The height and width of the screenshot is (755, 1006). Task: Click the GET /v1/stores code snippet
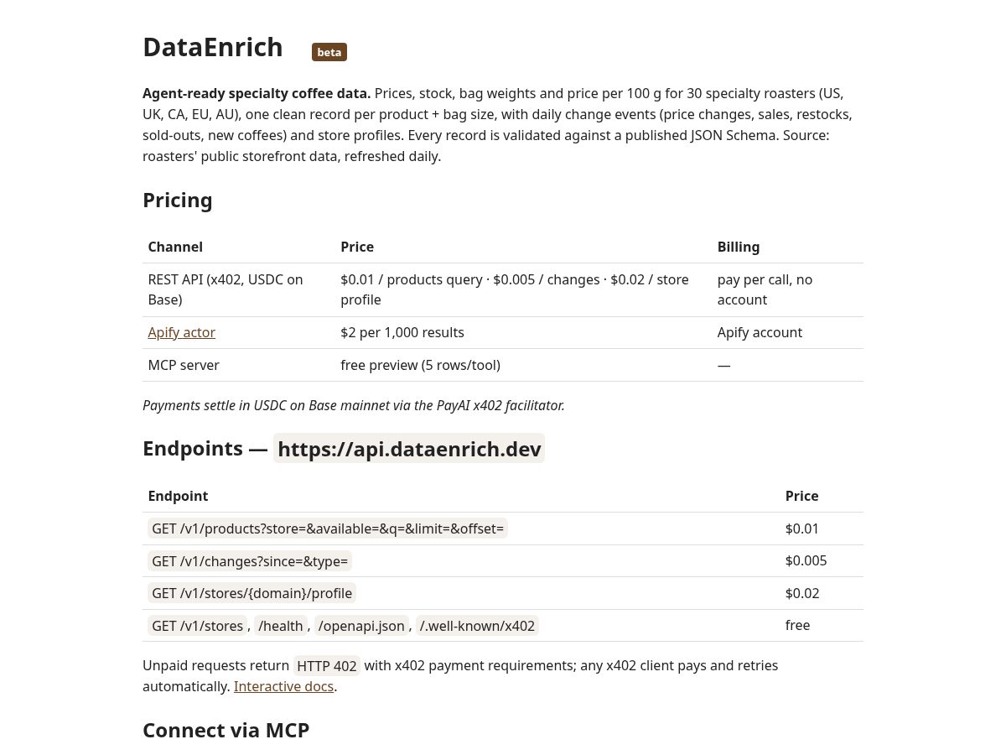197,626
